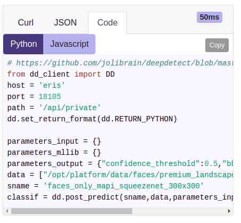Click the parameters_mllib = {} line
Viewport: 241px width, 223px height.
[54, 153]
